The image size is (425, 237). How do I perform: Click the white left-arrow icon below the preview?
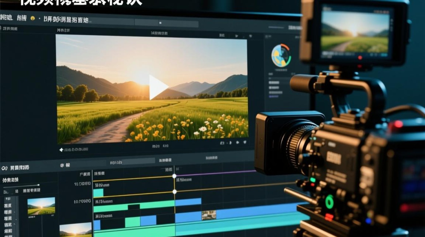pos(61,149)
